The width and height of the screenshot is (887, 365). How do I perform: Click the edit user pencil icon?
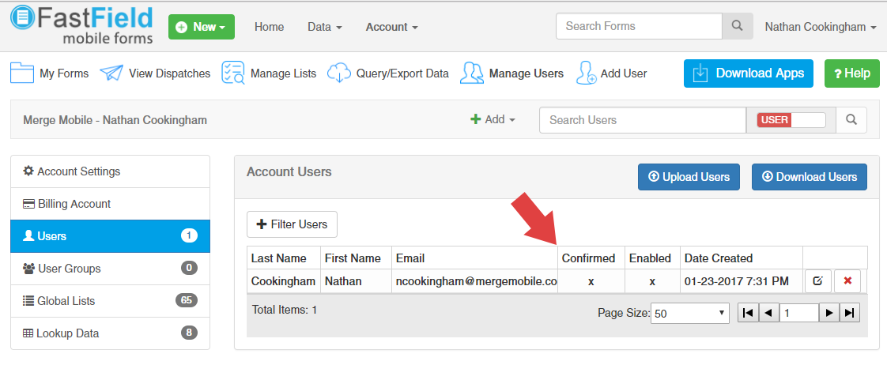(x=818, y=281)
